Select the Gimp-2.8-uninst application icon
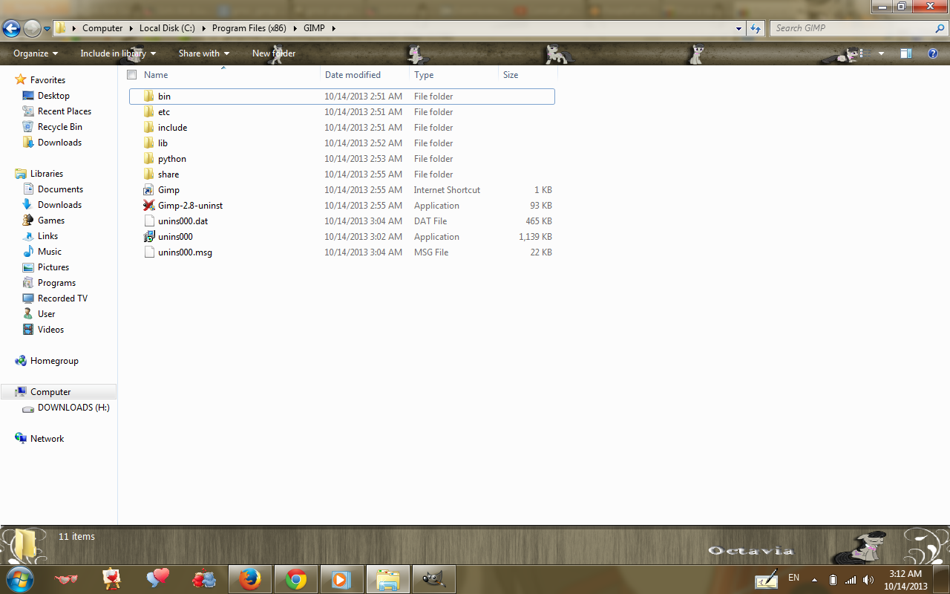This screenshot has height=594, width=950. pyautogui.click(x=149, y=206)
